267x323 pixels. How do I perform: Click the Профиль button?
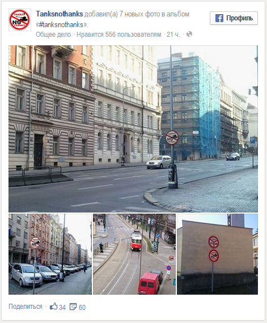(x=234, y=18)
